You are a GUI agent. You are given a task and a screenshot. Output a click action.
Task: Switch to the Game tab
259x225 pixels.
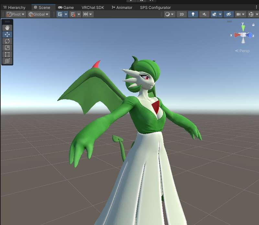66,7
